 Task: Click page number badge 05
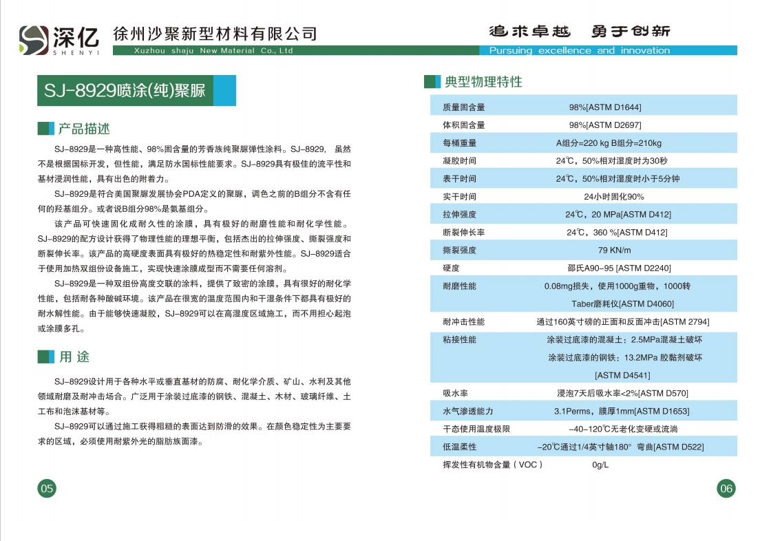click(47, 489)
